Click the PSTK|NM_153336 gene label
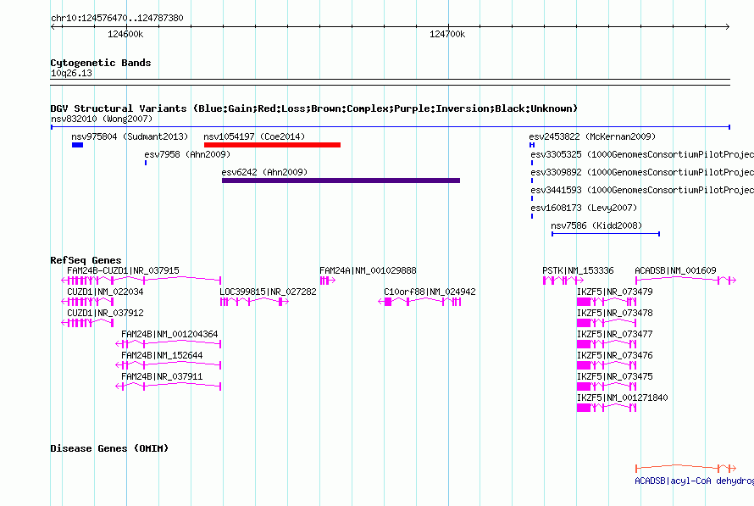This screenshot has height=506, width=754. [578, 270]
